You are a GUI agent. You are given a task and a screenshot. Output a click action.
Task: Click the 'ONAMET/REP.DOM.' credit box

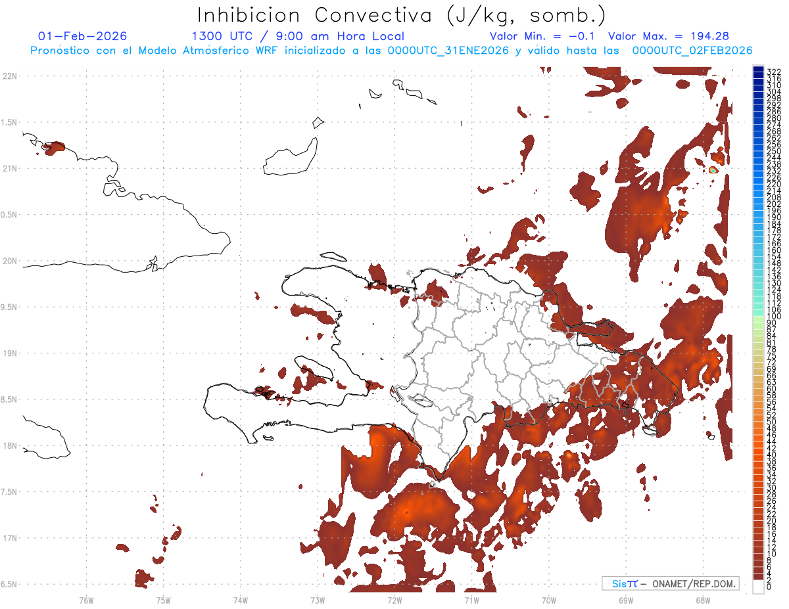[x=669, y=583]
